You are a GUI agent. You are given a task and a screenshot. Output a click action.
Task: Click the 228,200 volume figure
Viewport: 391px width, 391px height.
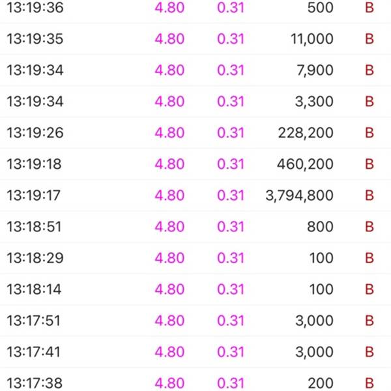pyautogui.click(x=306, y=133)
